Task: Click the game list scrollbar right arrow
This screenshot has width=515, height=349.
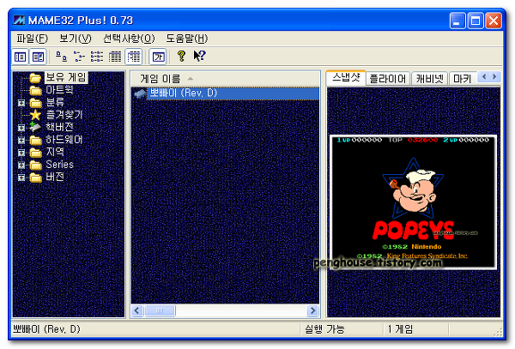Action: pos(313,310)
